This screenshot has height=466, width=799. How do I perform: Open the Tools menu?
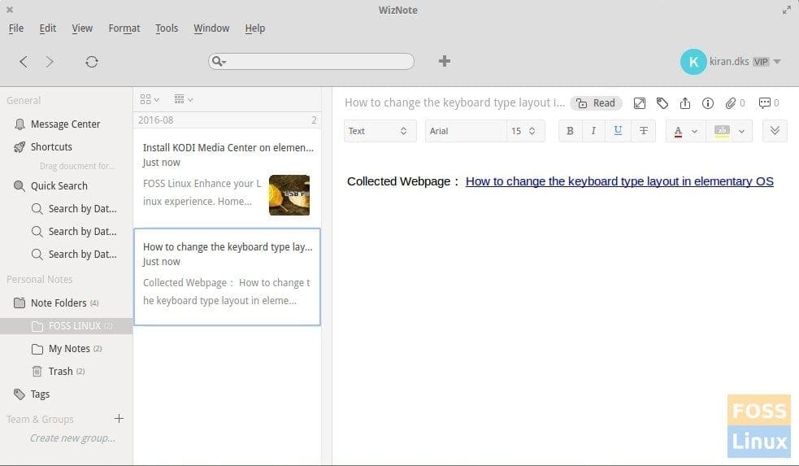coord(167,28)
